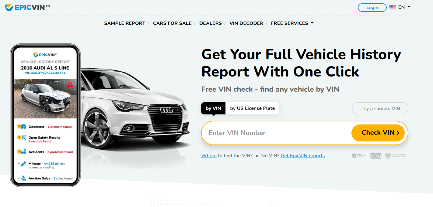The width and height of the screenshot is (433, 207).
Task: Go to Cars For Sale page
Action: [172, 23]
